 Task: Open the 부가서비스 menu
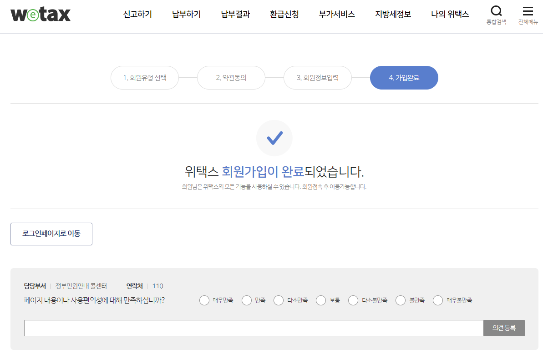(337, 15)
